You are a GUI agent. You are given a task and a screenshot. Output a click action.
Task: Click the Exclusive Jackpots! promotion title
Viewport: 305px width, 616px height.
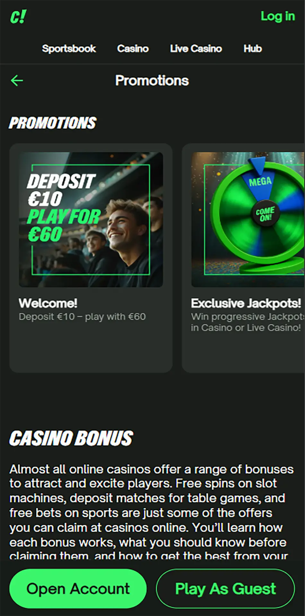point(246,303)
